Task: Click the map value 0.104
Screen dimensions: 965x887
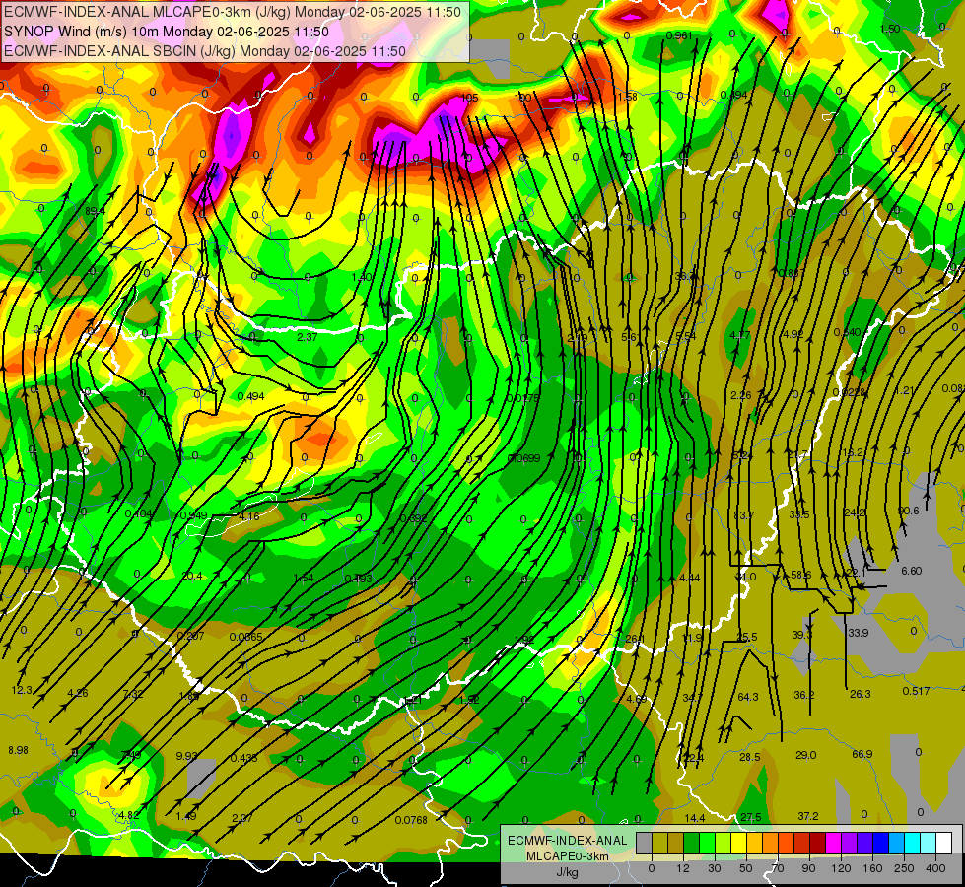Action: tap(138, 513)
